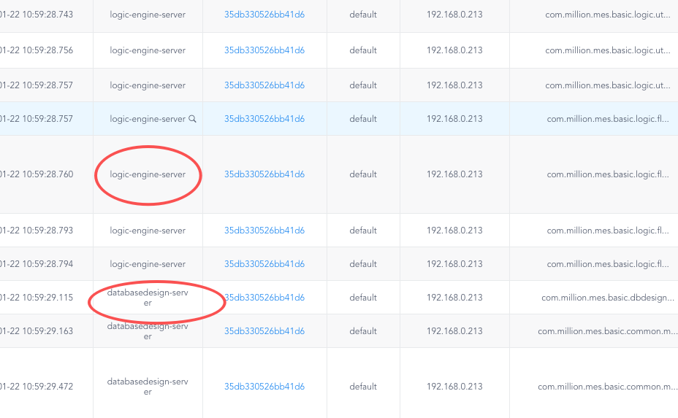The width and height of the screenshot is (678, 418).
Task: Open trace ID link in the 10:59:28.756 row
Action: tap(264, 50)
